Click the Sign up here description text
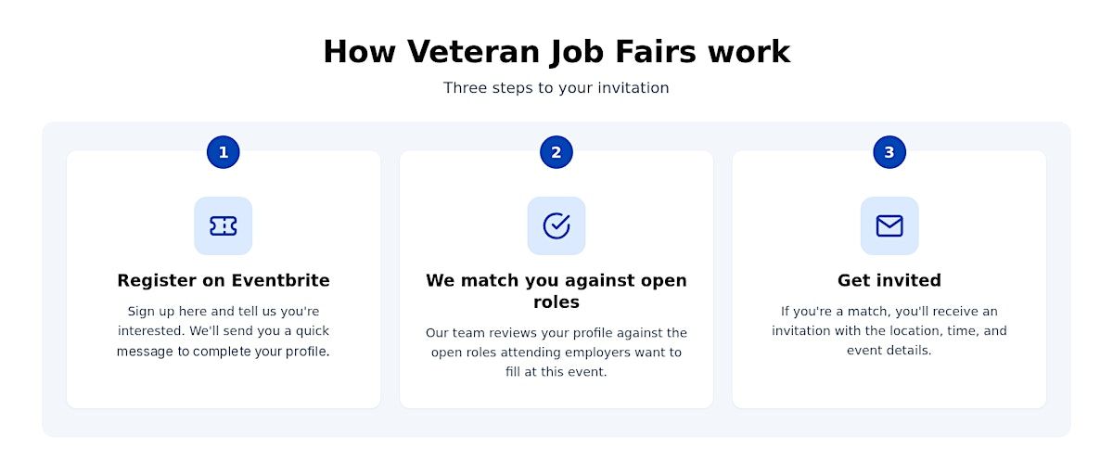This screenshot has height=475, width=1113. tap(224, 331)
